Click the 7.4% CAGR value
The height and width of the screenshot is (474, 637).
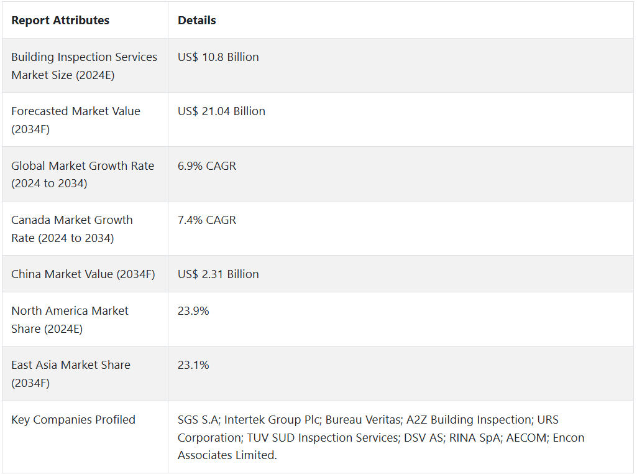(207, 220)
